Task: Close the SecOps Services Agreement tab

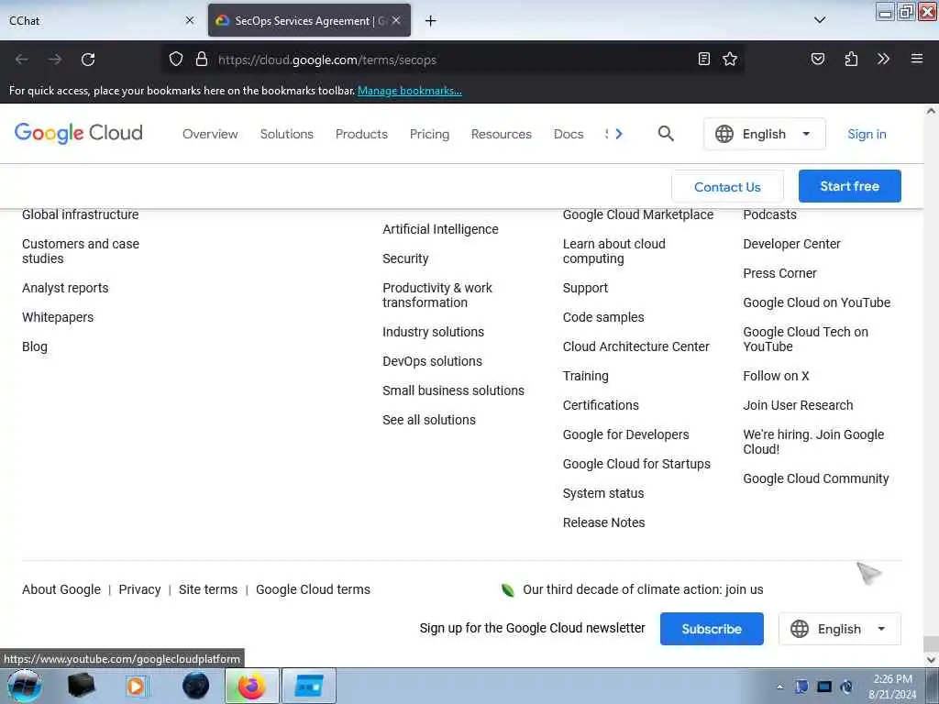Action: [x=396, y=20]
